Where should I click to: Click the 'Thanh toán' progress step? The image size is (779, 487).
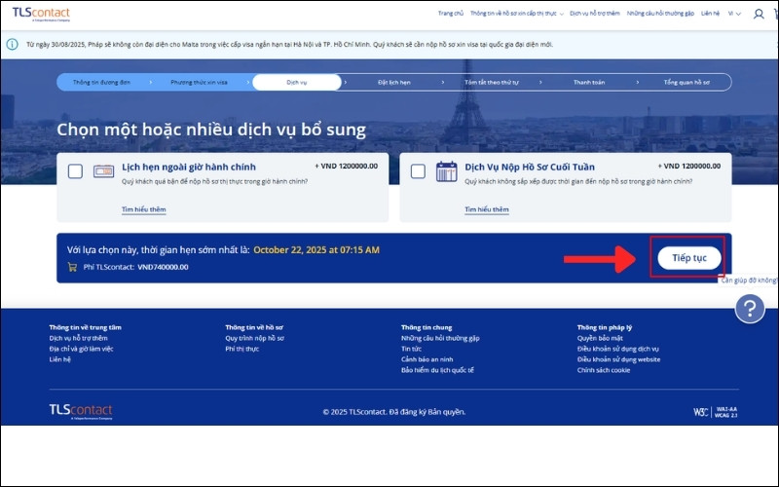[588, 83]
